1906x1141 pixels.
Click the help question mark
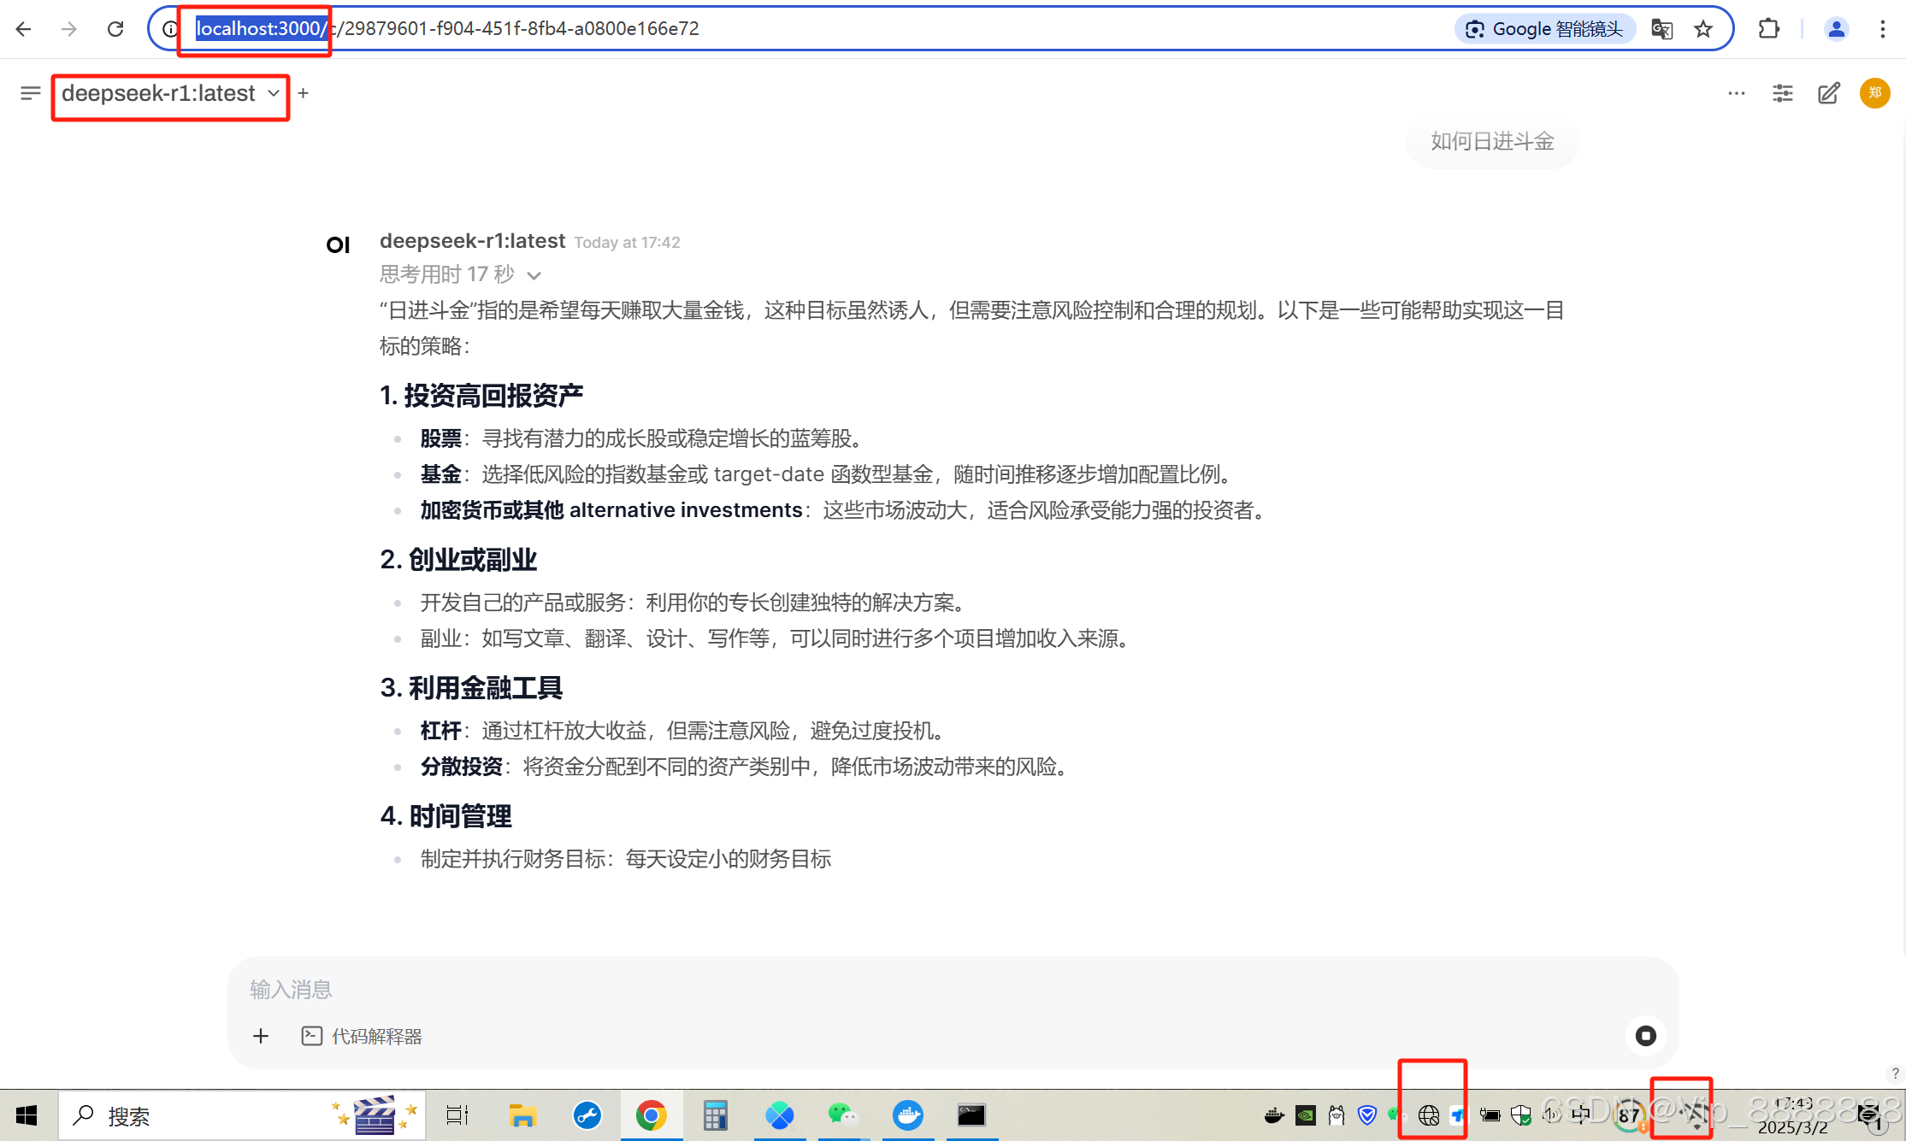[x=1895, y=1073]
